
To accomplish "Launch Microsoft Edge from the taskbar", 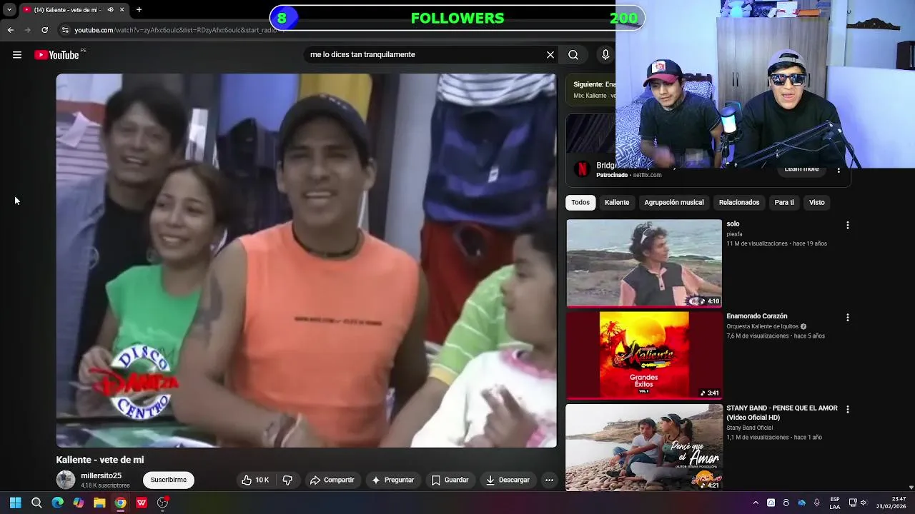I will [x=58, y=503].
